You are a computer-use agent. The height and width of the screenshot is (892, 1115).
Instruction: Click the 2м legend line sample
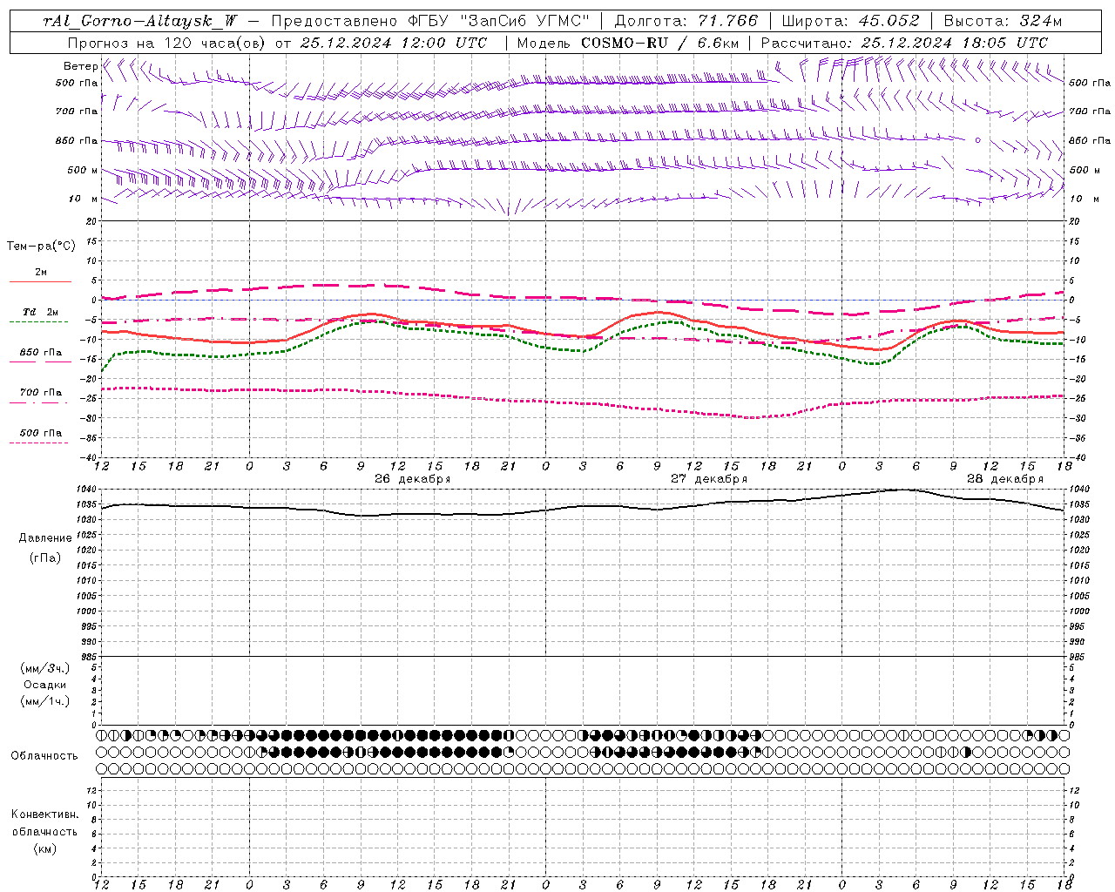(40, 281)
